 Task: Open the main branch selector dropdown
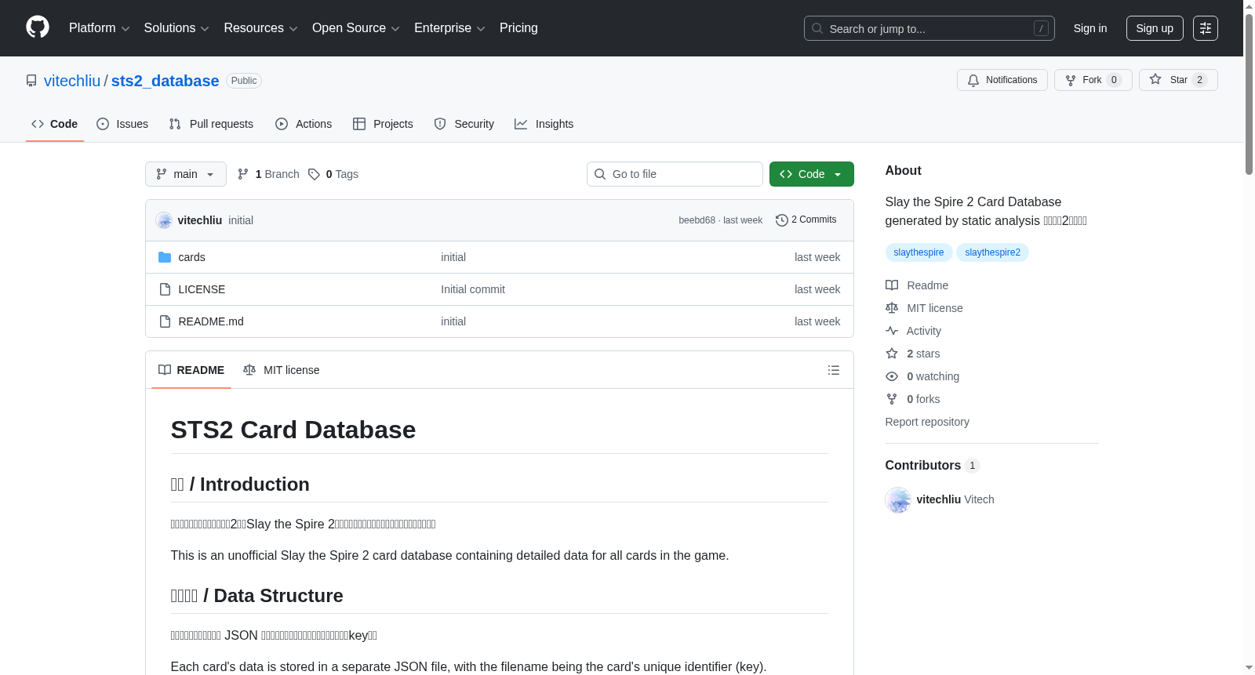pos(186,174)
